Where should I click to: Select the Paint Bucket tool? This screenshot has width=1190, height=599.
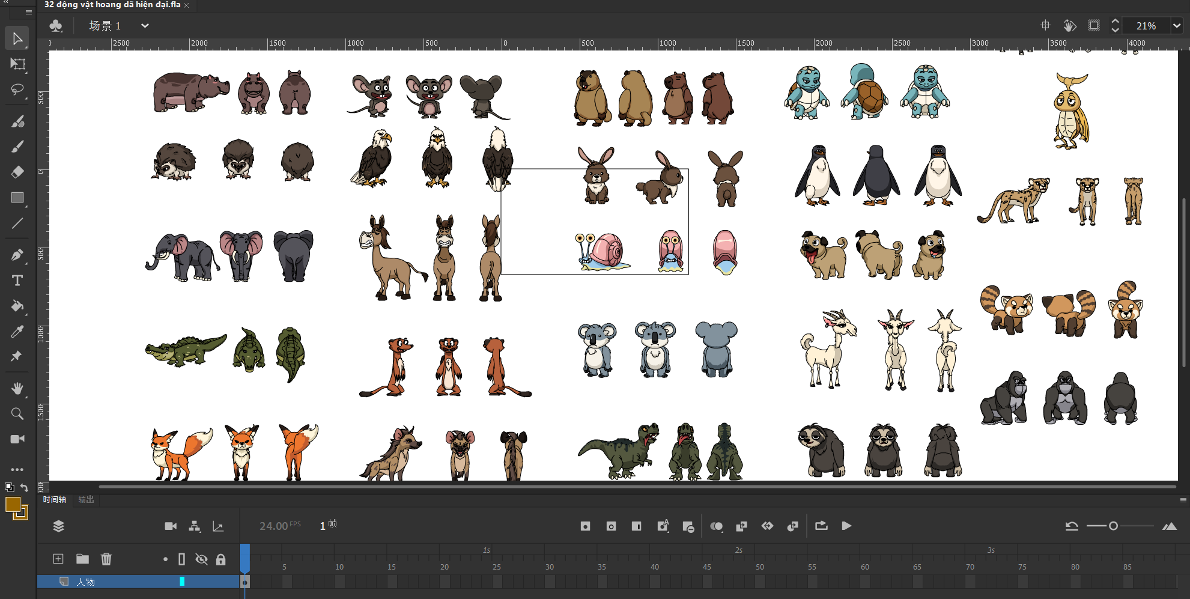pos(17,306)
